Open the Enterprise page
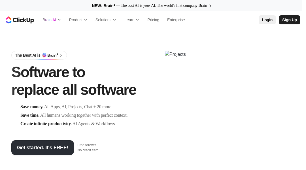Image resolution: width=306 pixels, height=170 pixels. (x=176, y=20)
